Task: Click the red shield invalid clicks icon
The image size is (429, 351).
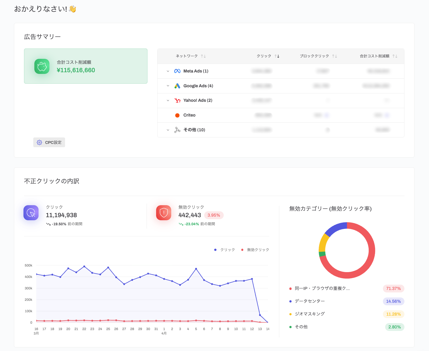Action: pos(164,213)
